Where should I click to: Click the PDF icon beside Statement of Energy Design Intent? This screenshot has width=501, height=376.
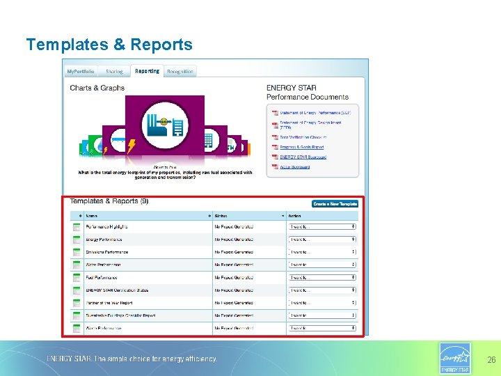pos(275,125)
